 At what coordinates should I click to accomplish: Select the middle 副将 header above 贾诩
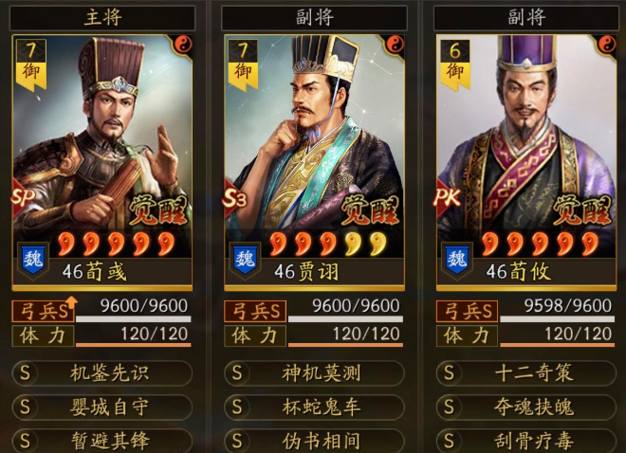click(314, 18)
